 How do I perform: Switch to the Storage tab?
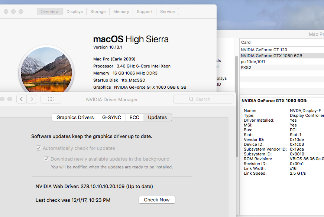tap(98, 11)
